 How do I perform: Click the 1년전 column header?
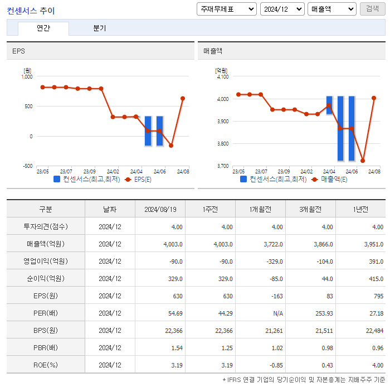[360, 209]
